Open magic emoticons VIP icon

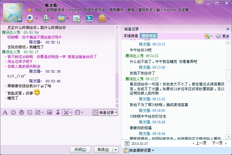(x=22, y=112)
